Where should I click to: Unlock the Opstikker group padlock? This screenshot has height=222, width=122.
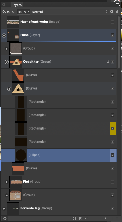pos(108,62)
